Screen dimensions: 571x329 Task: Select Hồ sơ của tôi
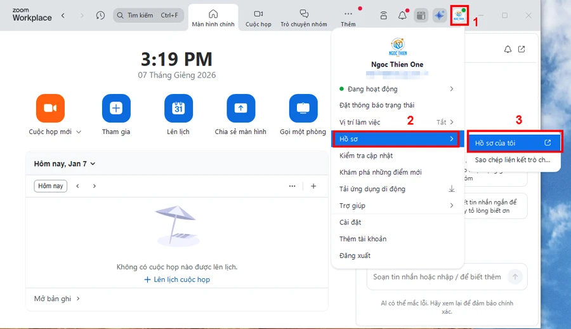click(x=514, y=143)
